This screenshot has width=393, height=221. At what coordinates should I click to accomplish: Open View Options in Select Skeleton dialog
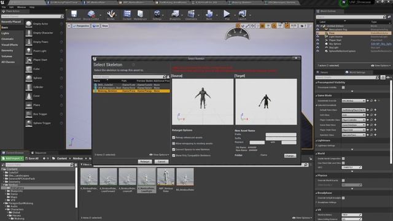coord(159,155)
